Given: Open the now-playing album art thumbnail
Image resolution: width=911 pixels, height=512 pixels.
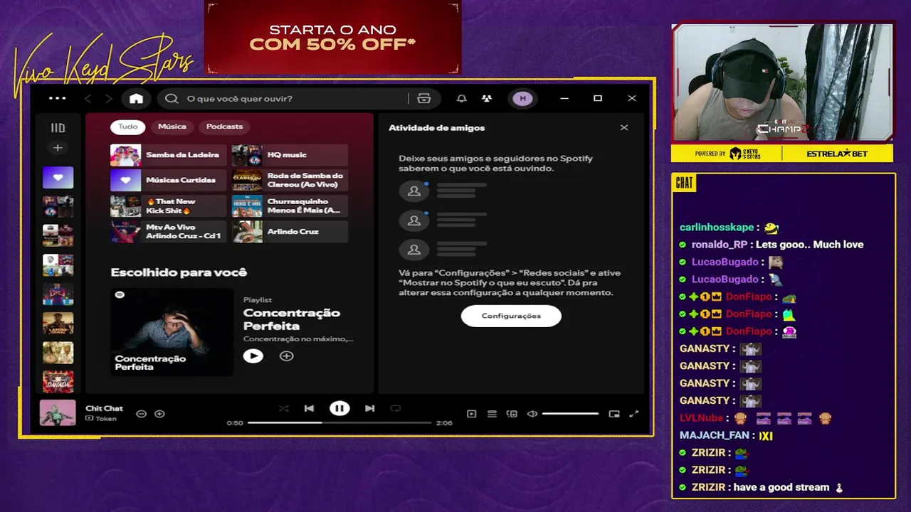Looking at the screenshot, I should (x=58, y=413).
